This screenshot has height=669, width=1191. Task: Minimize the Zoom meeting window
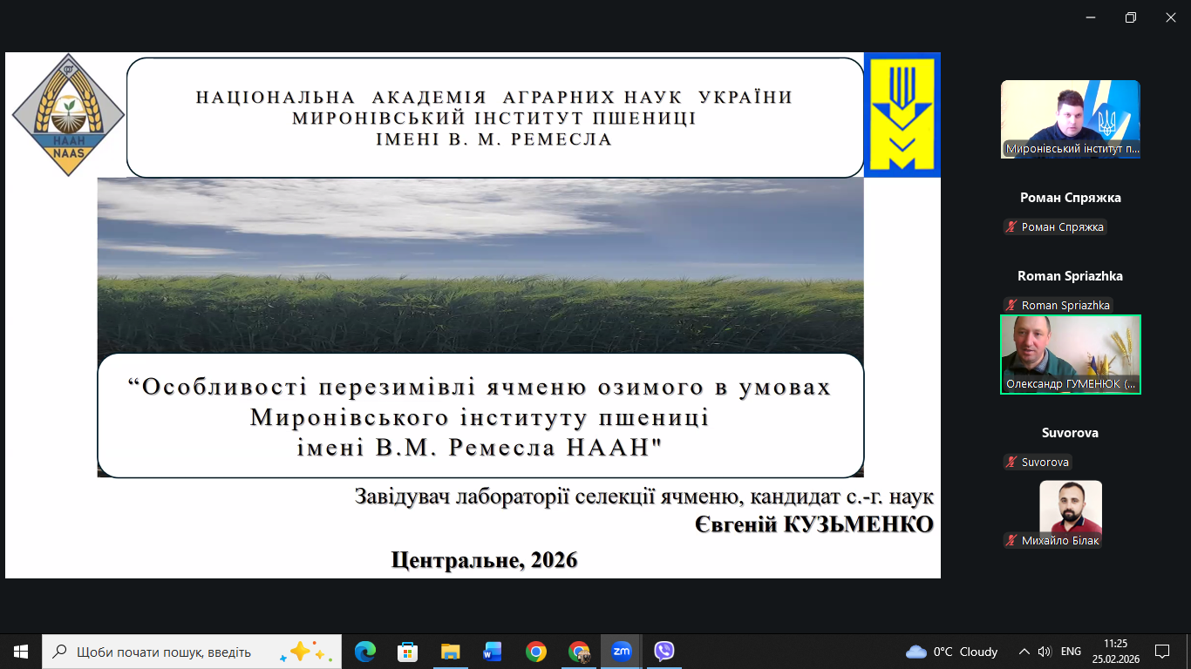pyautogui.click(x=1091, y=17)
